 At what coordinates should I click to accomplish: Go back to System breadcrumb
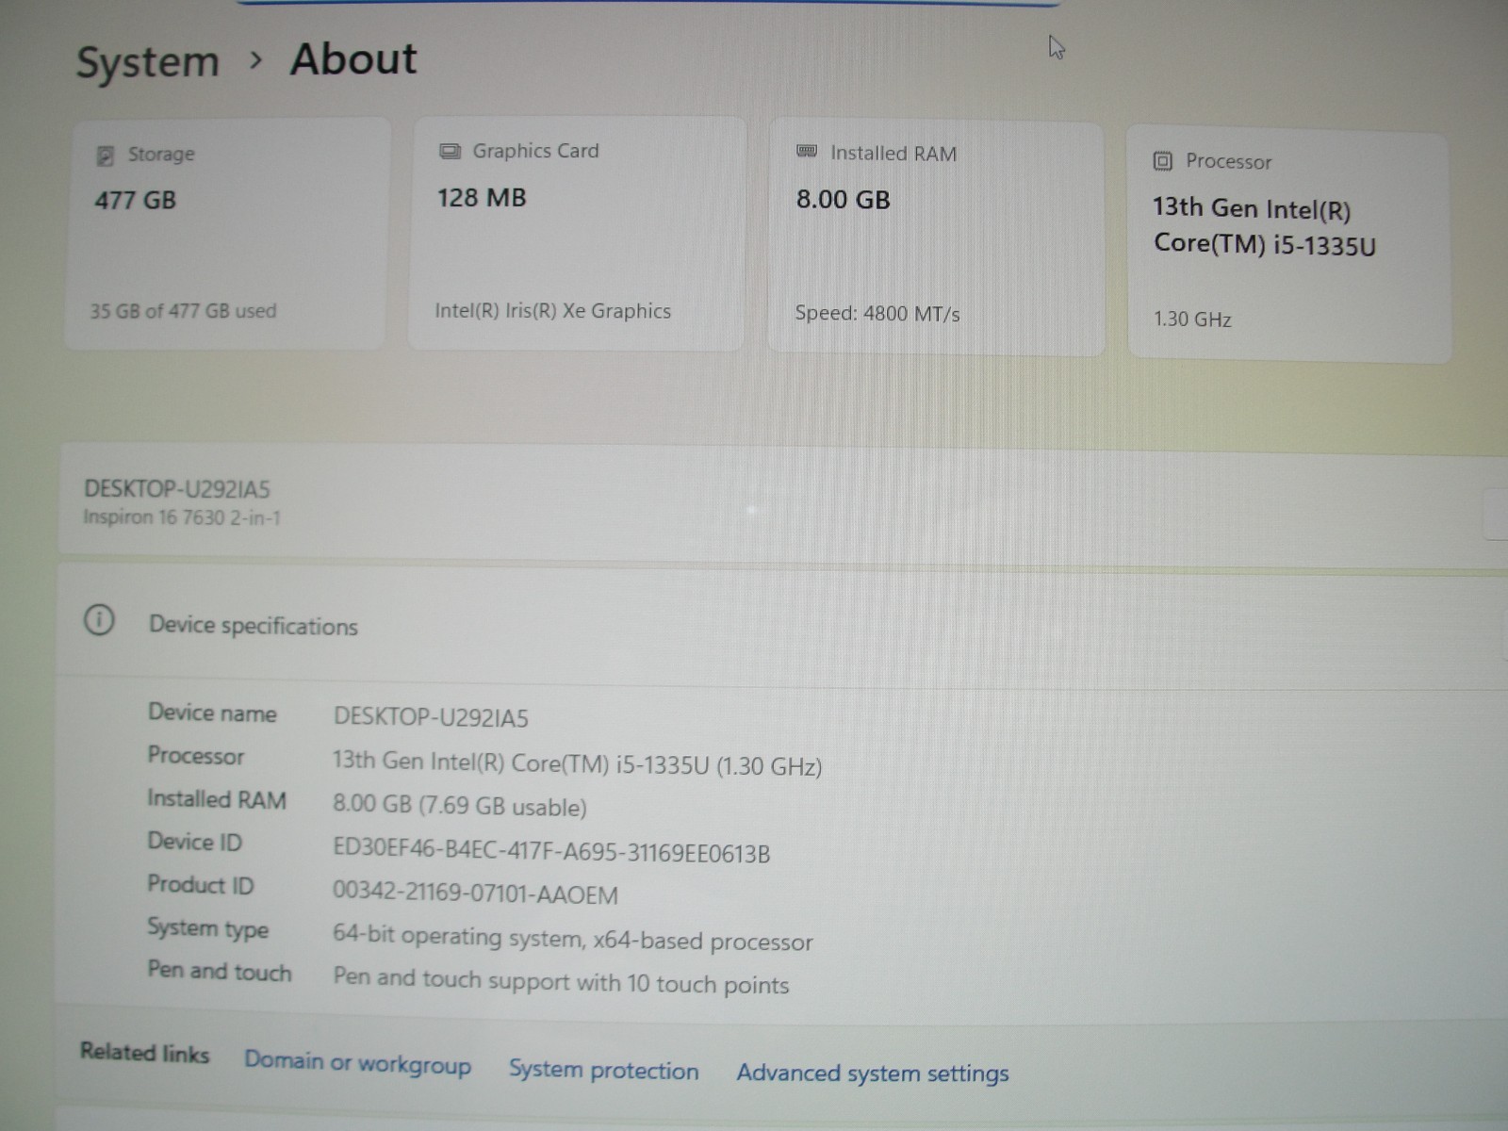[x=148, y=63]
